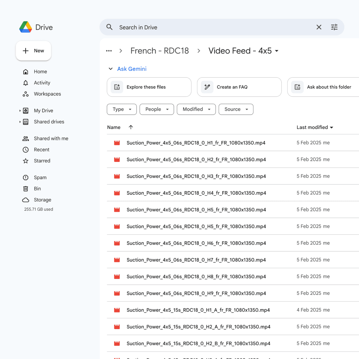Click the New button

(33, 51)
